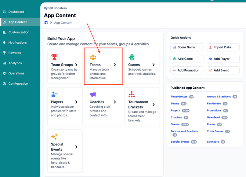This screenshot has width=246, height=177.
Task: Click the Add Game puzzle icon
Action: coord(174,59)
